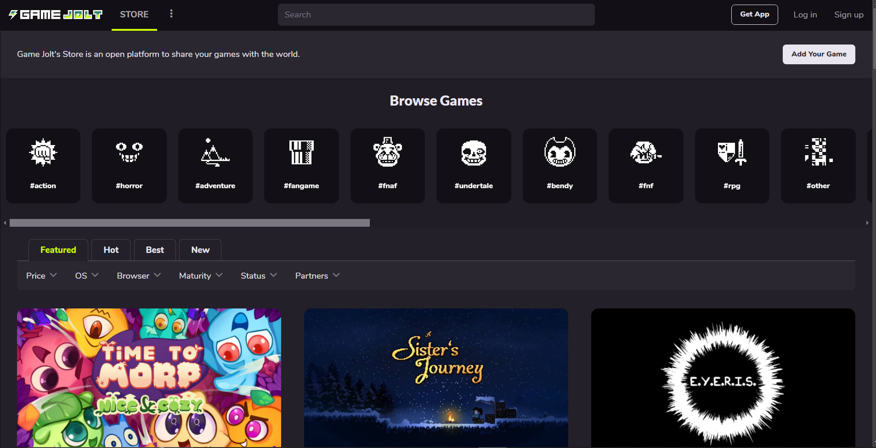Open the three-dot more options menu
This screenshot has height=448, width=876.
pyautogui.click(x=171, y=14)
